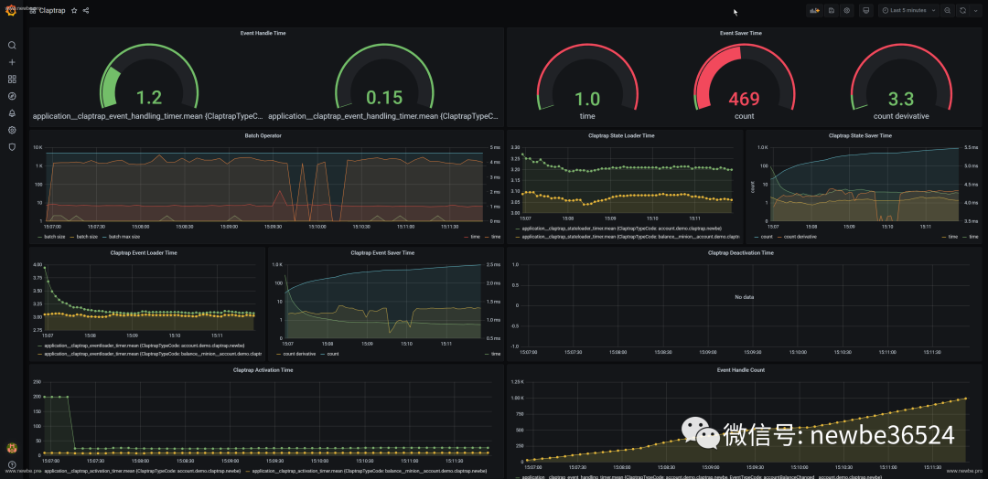Screen dimensions: 988x479
Task: Save the dashboard using the save icon
Action: click(832, 11)
